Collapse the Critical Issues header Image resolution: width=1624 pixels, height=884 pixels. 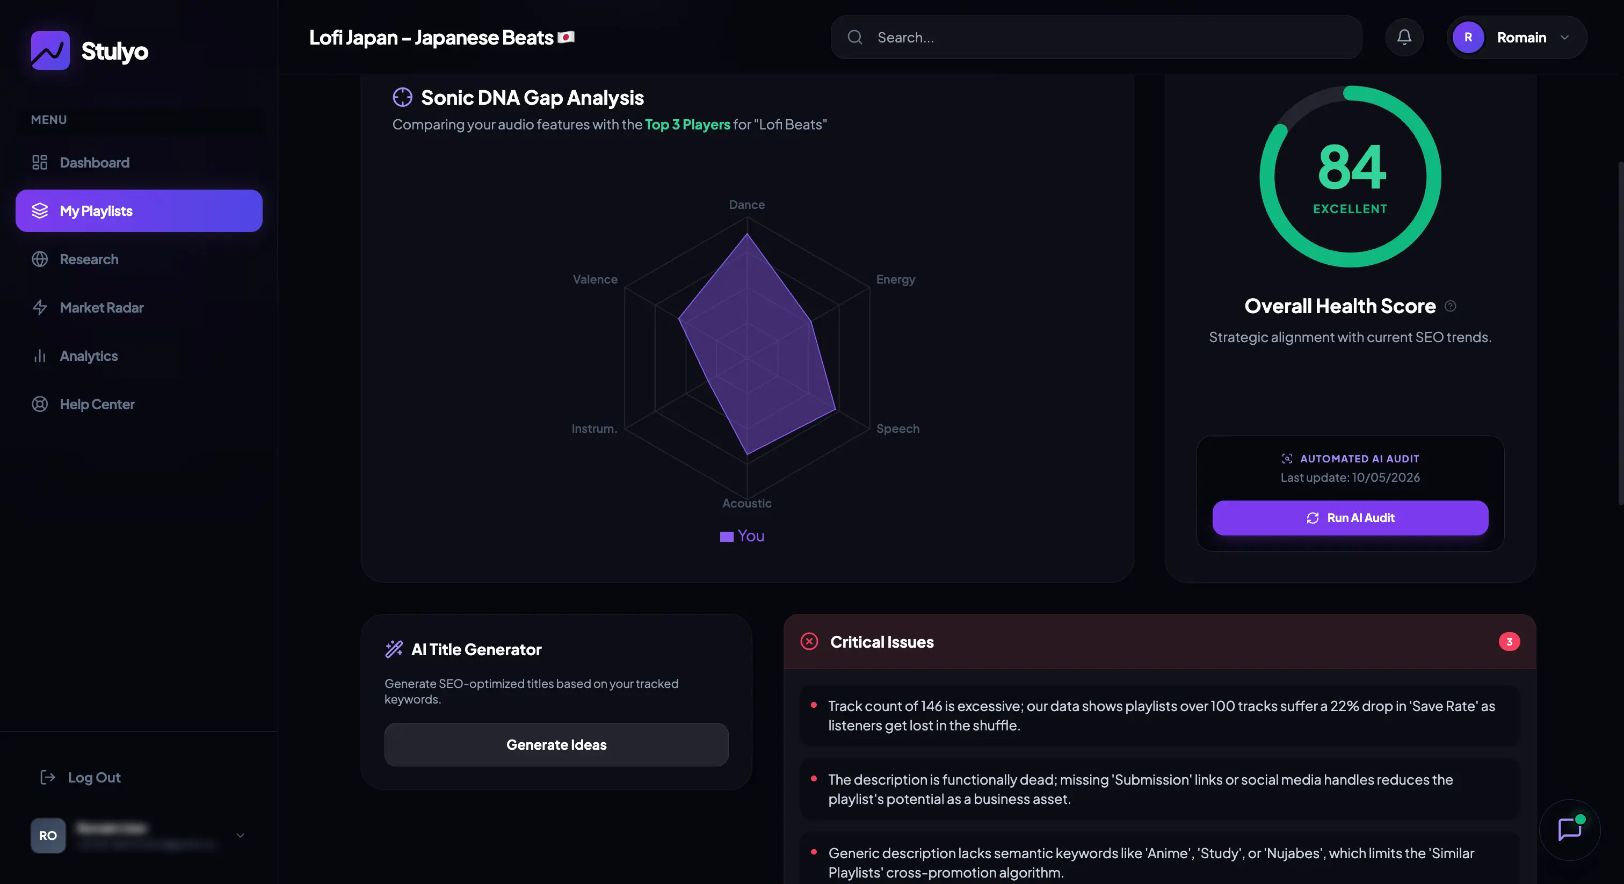click(1159, 641)
